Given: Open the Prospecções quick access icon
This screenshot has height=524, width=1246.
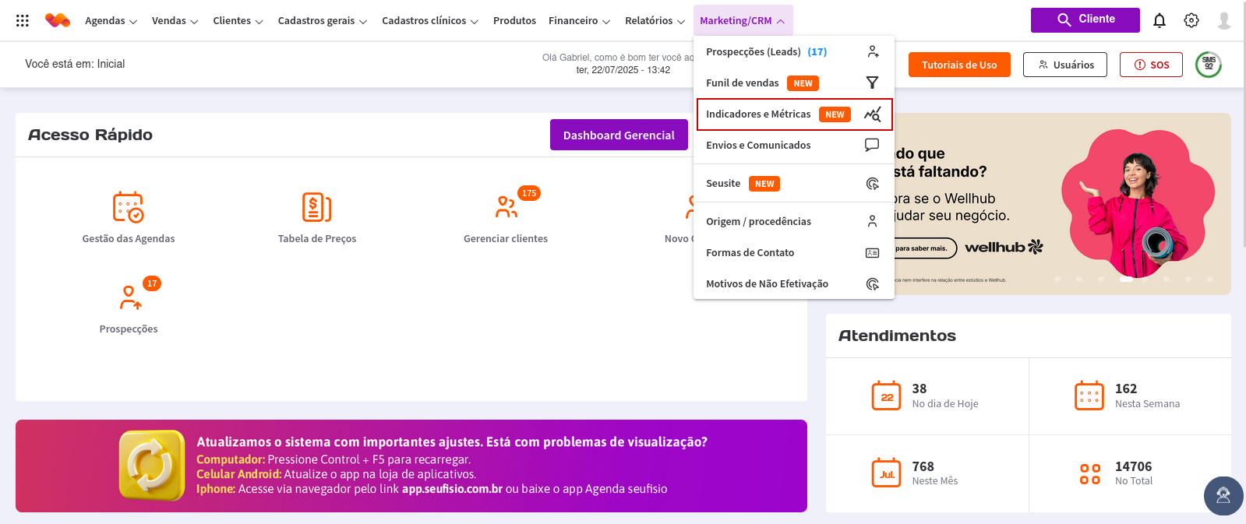Looking at the screenshot, I should pos(129,297).
